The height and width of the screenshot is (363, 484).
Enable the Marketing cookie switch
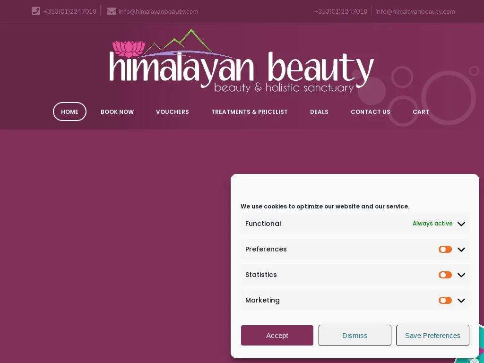click(x=445, y=301)
